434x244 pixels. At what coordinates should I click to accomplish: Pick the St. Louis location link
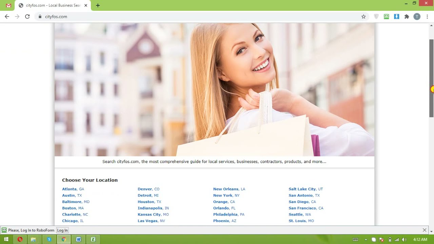(x=301, y=221)
